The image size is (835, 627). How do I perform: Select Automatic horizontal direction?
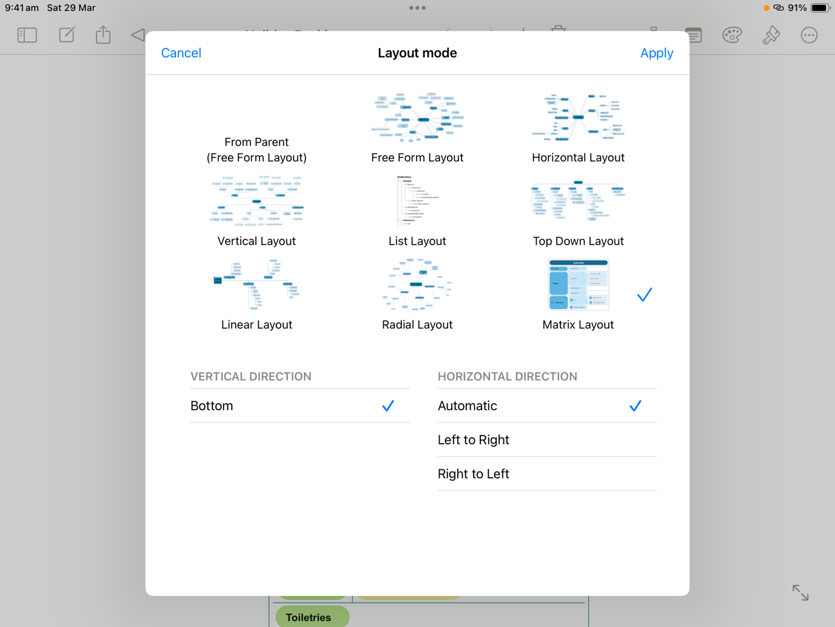coord(547,405)
